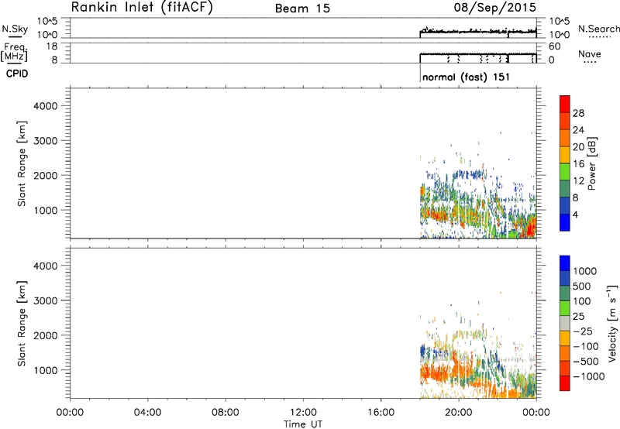The width and height of the screenshot is (620, 429).
Task: Click the '60' Nave scale tick label
Action: click(554, 46)
